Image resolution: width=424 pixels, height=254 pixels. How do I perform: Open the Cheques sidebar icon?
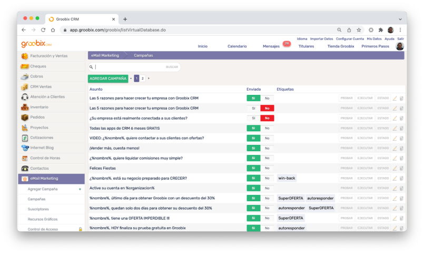(x=25, y=66)
